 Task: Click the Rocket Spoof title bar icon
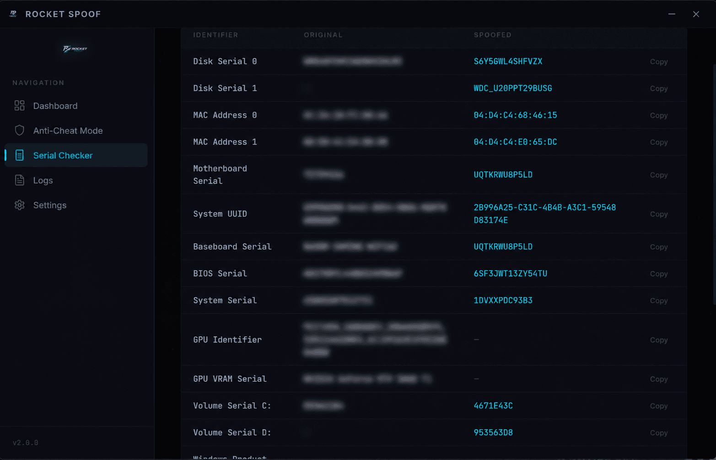pyautogui.click(x=13, y=14)
